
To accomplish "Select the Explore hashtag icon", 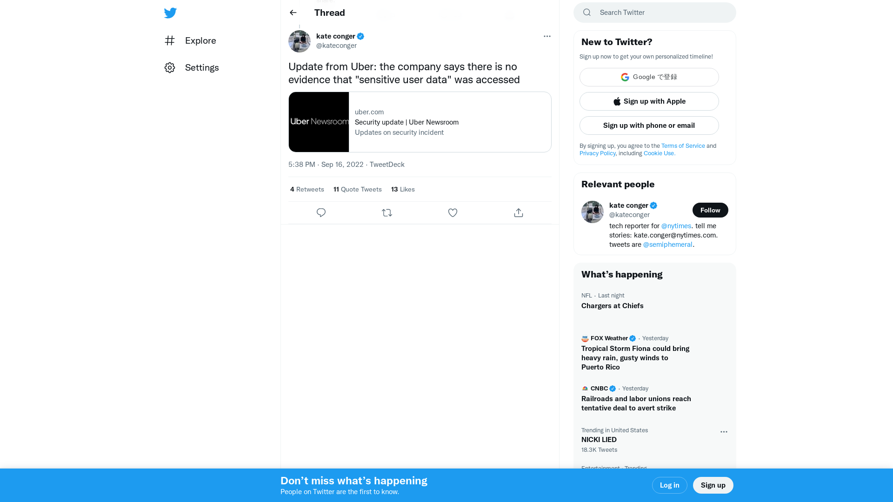I will tap(170, 40).
